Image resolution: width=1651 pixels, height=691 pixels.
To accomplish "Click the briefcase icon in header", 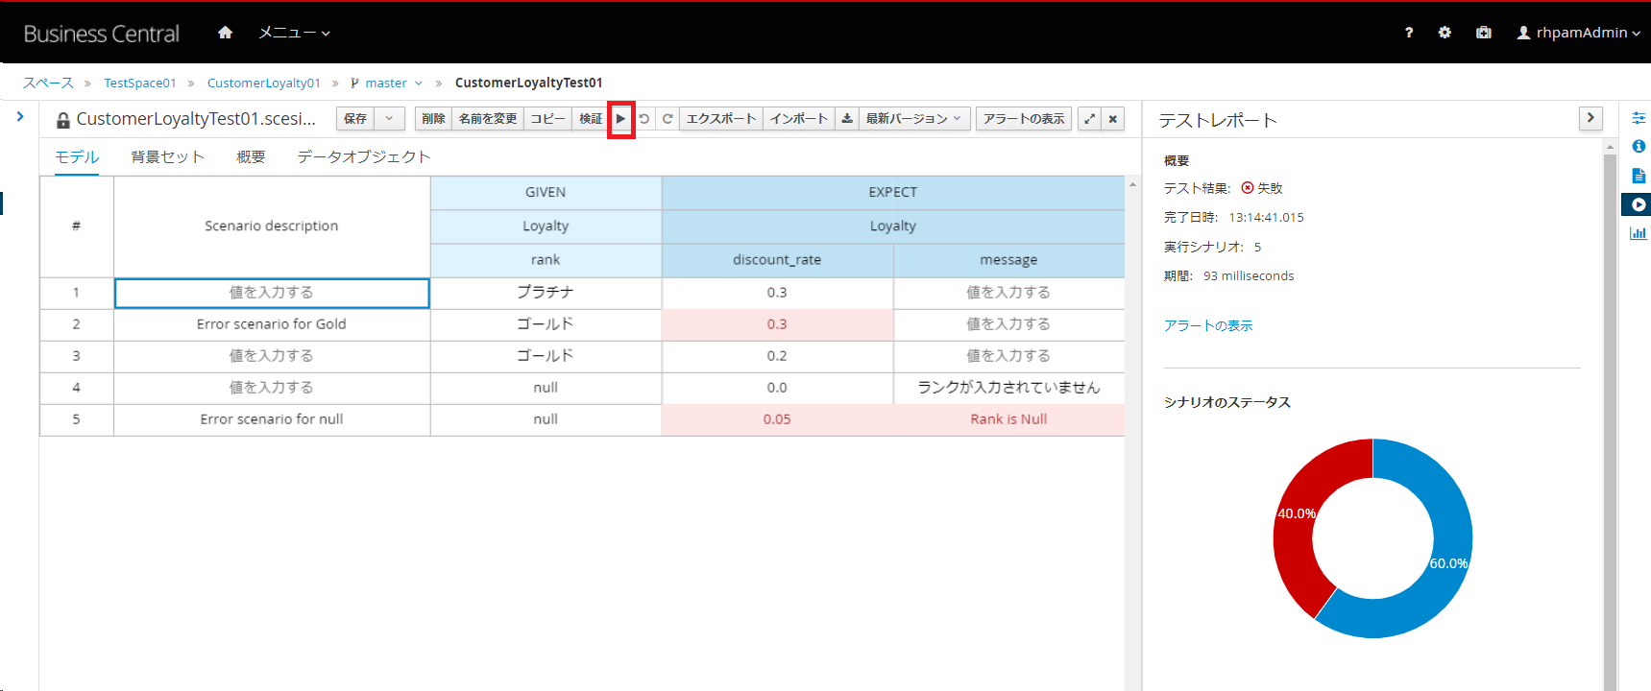I will [x=1484, y=33].
